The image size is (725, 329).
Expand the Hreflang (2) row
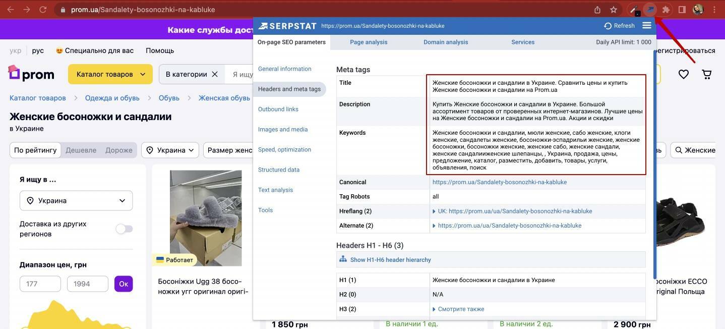[x=434, y=211]
